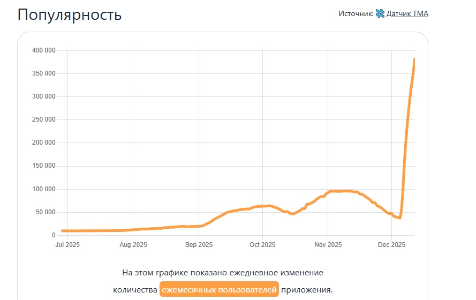Click the Aug 2025 axis label

click(x=133, y=245)
